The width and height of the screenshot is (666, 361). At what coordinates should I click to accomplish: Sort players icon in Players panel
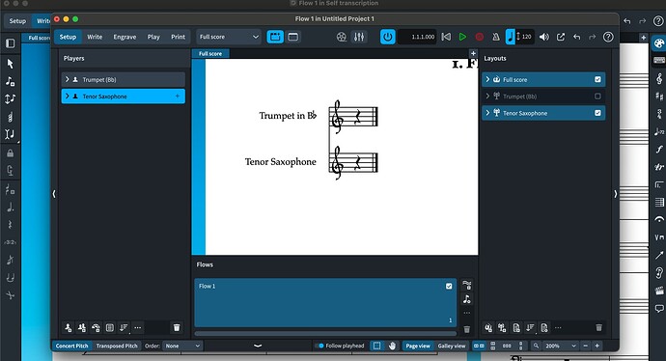tap(124, 328)
